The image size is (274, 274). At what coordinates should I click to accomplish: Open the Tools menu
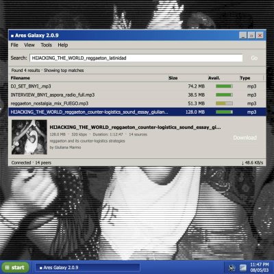click(47, 45)
